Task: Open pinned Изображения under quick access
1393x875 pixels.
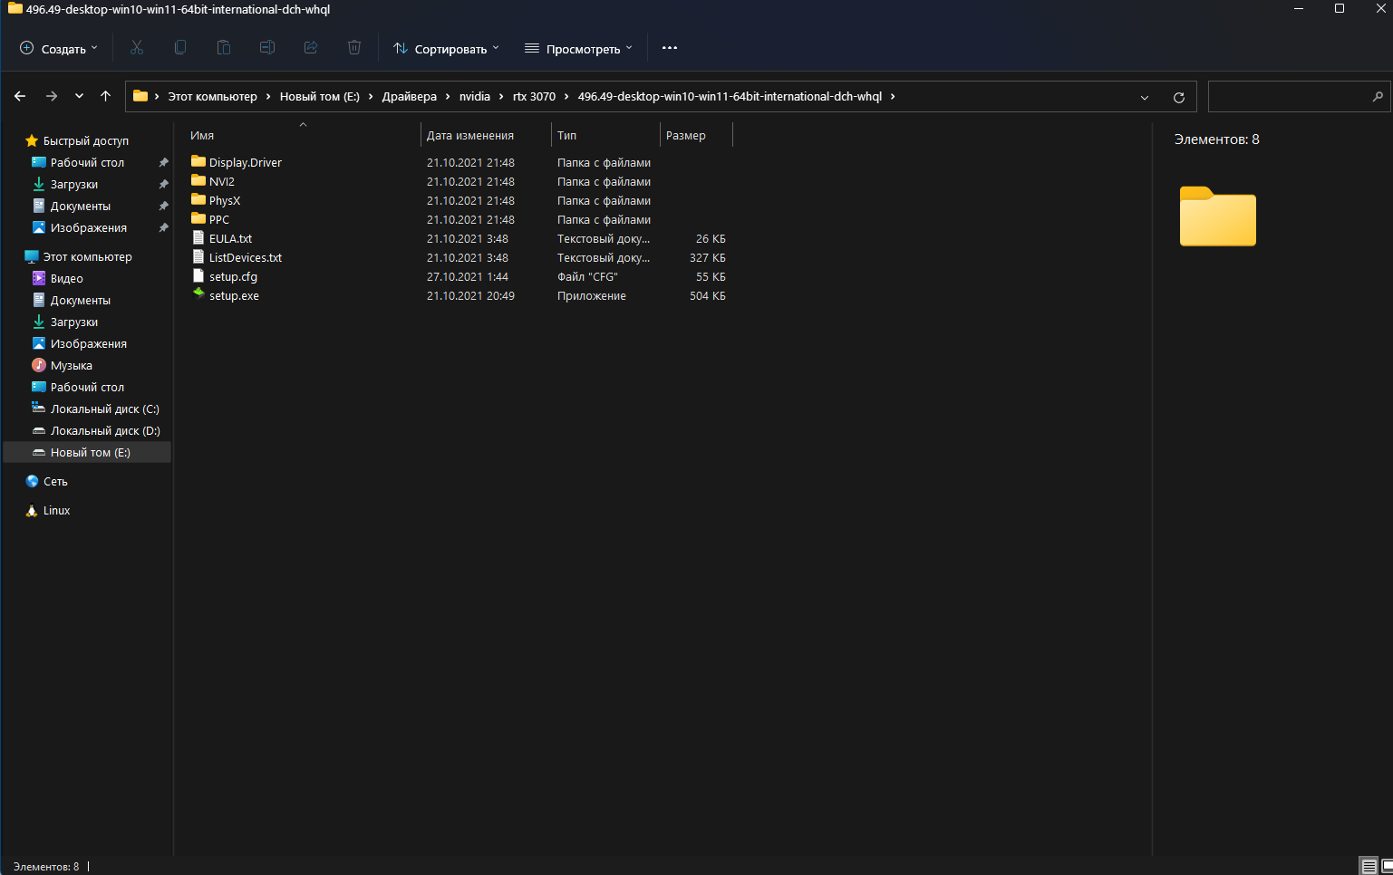Action: [88, 227]
